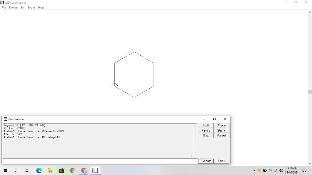This screenshot has width=312, height=175.
Task: Click the turtle on the canvas
Action: pos(114,84)
